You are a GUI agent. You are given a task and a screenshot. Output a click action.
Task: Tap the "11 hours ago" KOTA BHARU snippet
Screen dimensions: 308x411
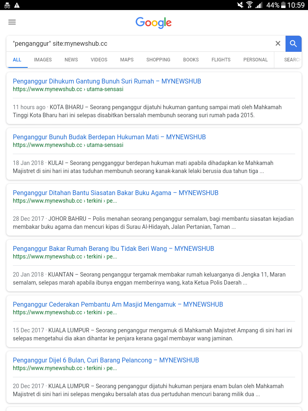click(x=147, y=111)
